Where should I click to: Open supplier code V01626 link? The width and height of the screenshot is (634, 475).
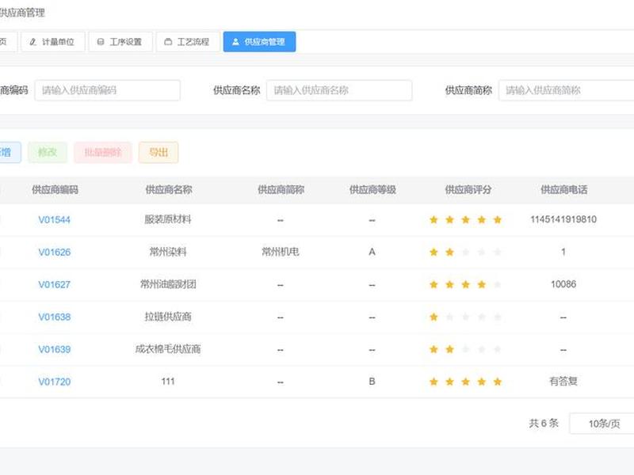click(54, 252)
